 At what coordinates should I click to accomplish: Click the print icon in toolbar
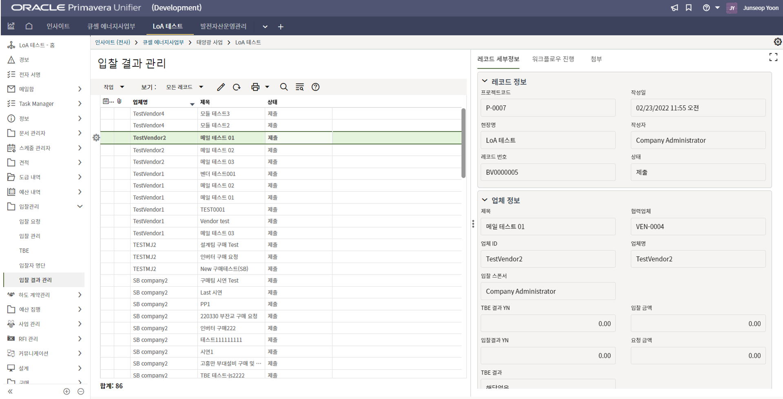255,87
